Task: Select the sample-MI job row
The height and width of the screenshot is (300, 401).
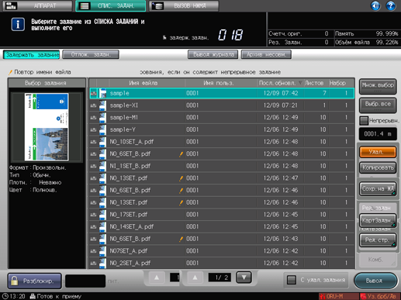Action: [x=222, y=118]
